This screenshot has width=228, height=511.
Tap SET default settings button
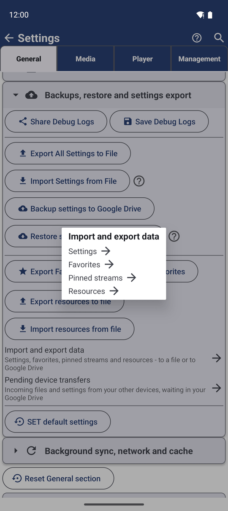[x=57, y=422]
